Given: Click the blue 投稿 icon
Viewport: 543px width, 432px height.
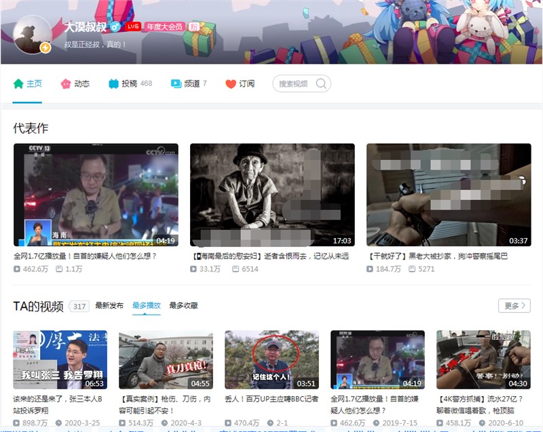Looking at the screenshot, I should coord(113,84).
